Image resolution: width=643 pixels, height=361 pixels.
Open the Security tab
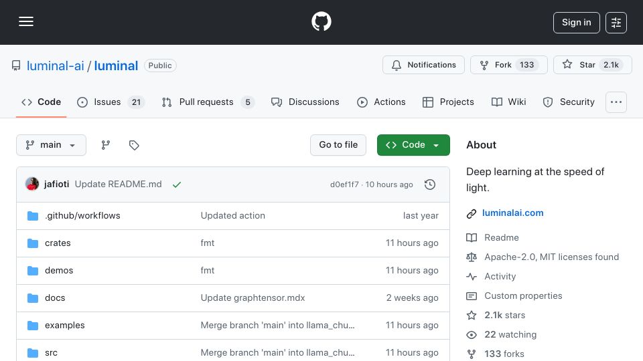[569, 102]
